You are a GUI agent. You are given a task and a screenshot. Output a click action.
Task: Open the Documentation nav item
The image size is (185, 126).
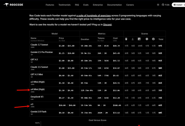click(114, 5)
